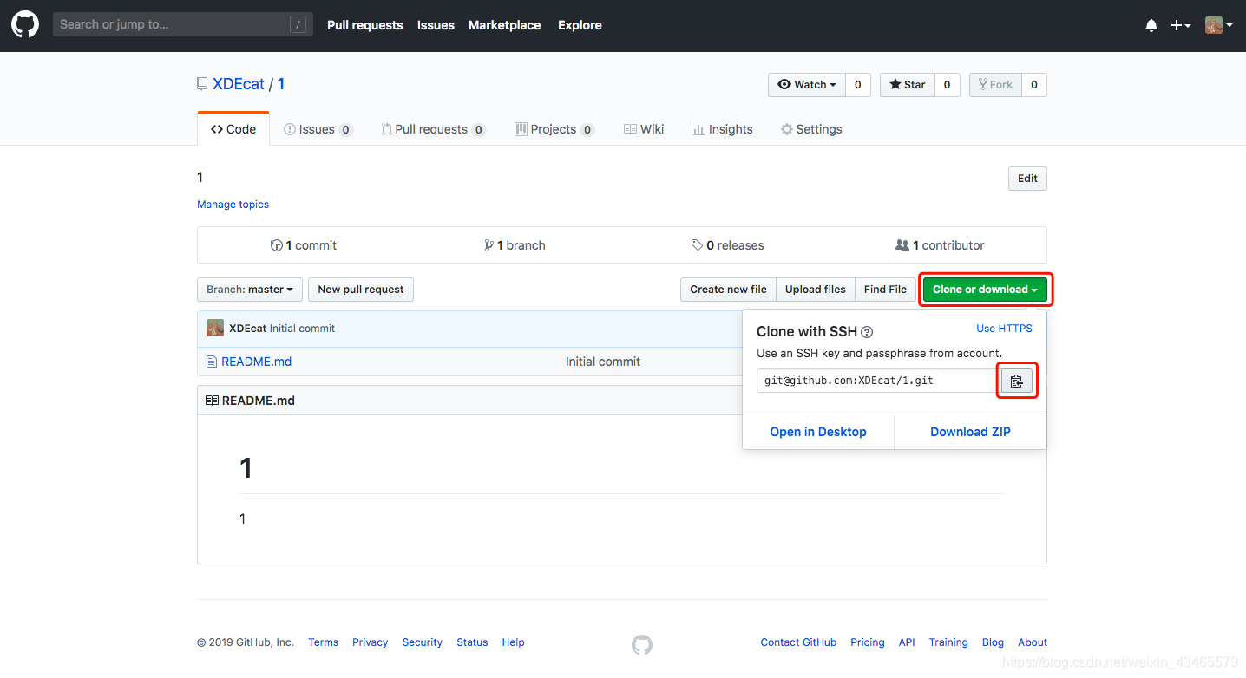Open Initial commit link in README.md row

[603, 362]
